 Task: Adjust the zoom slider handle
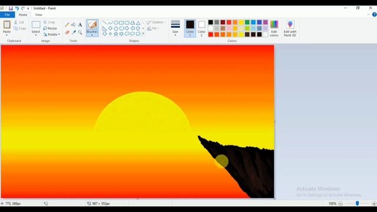tap(358, 203)
